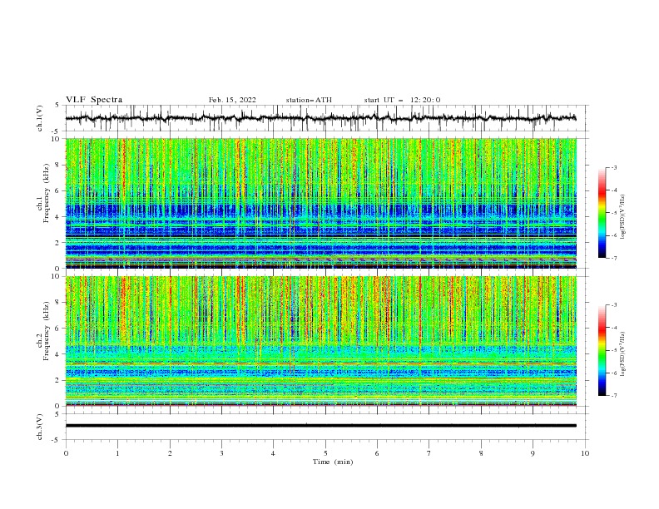Click the time axis tick label "0"
659x509 pixels.
(66, 453)
